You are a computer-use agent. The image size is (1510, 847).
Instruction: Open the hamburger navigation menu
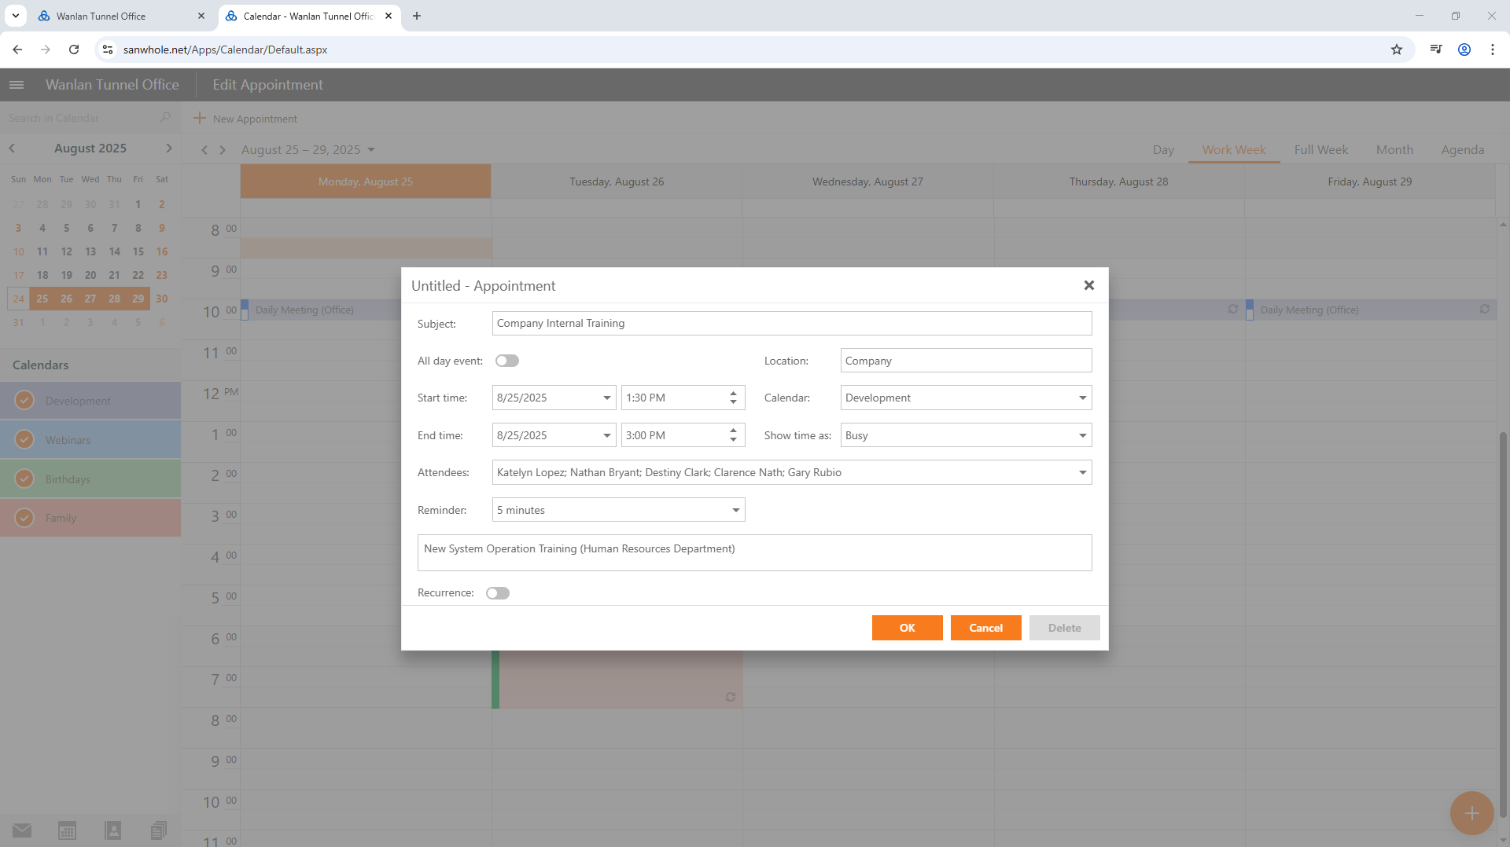pos(17,85)
